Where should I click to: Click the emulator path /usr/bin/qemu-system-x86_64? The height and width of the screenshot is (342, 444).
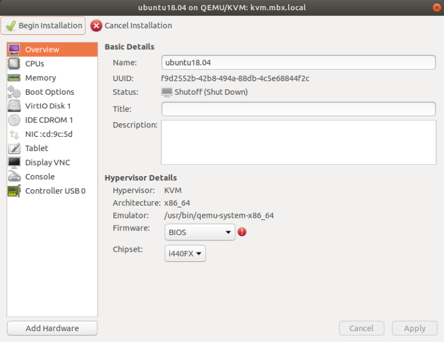tap(219, 216)
